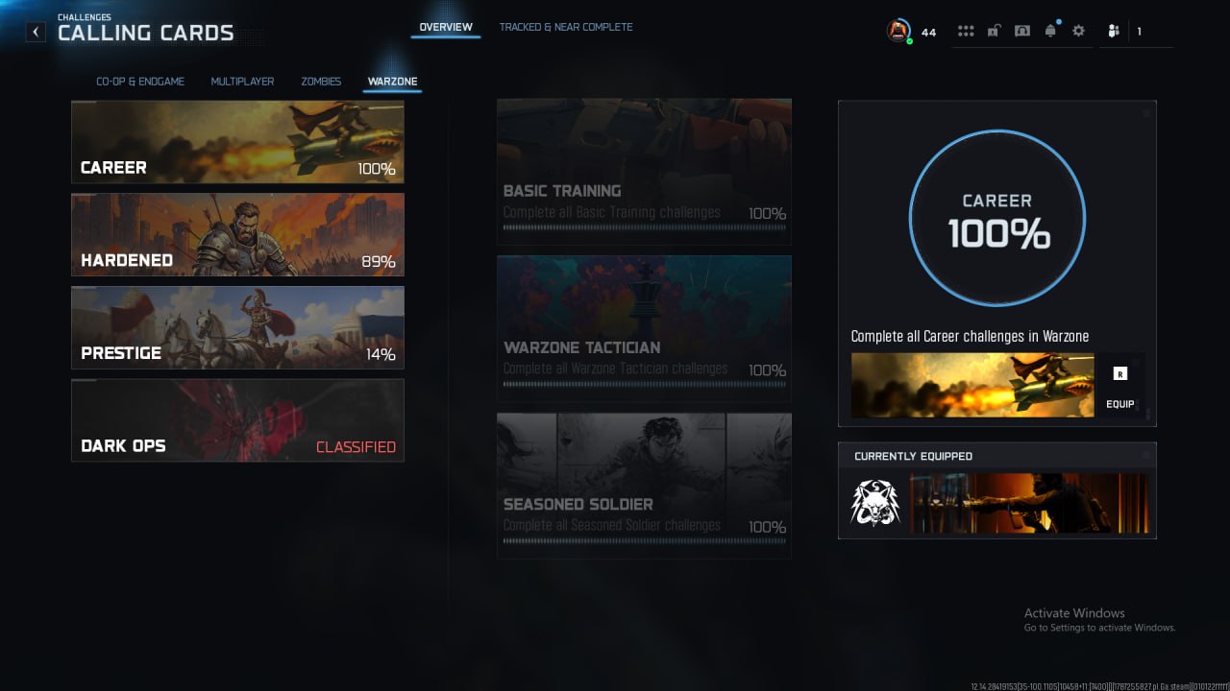Click the "Calling Cards" page title

click(x=146, y=33)
